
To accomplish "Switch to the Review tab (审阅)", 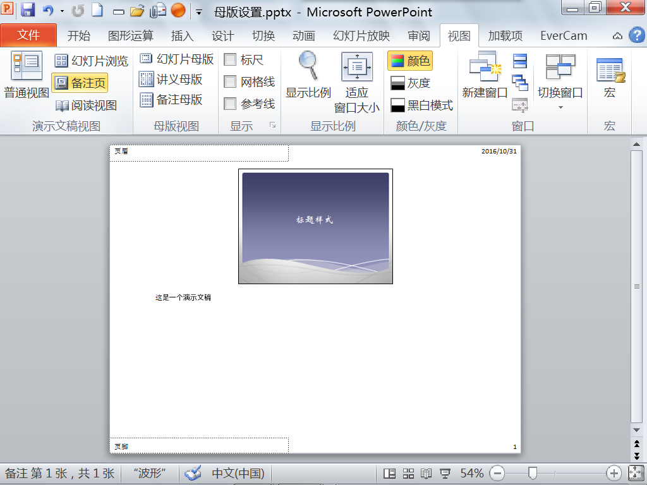I will pyautogui.click(x=418, y=36).
